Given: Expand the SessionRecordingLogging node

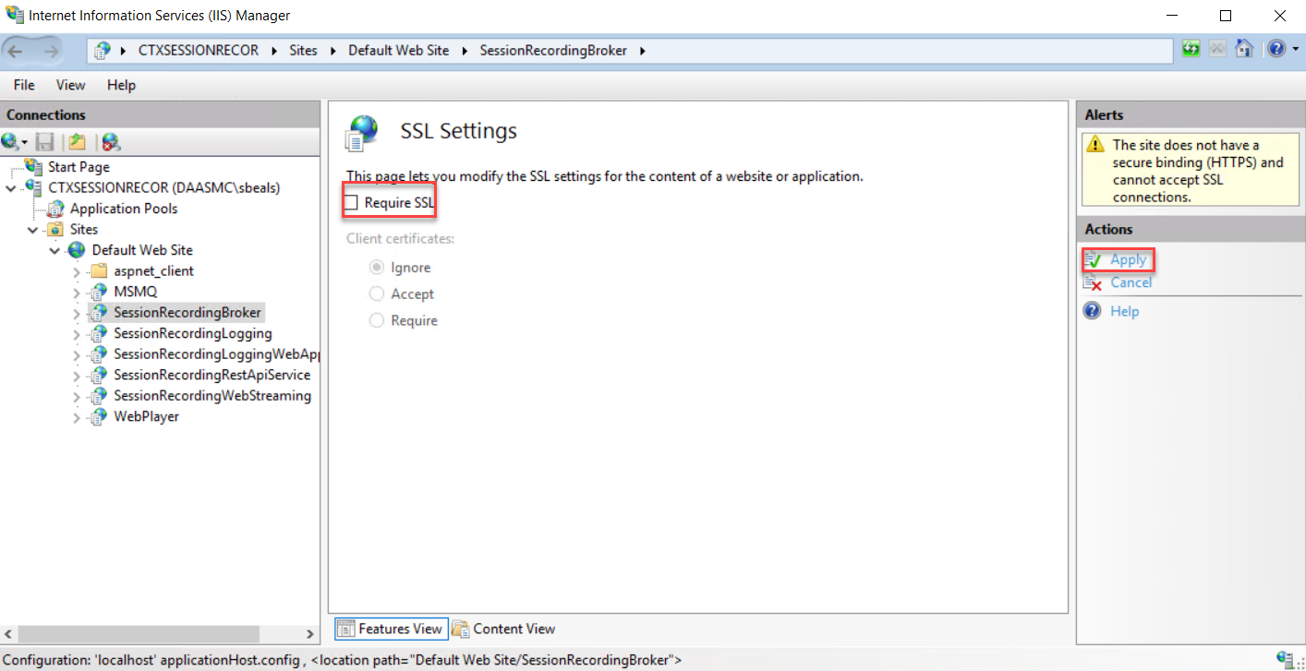Looking at the screenshot, I should [x=77, y=333].
